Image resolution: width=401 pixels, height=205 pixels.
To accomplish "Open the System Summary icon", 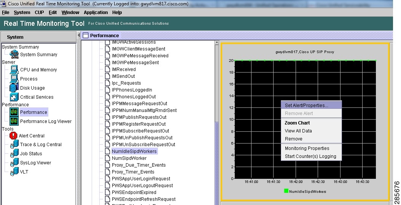I will [14, 54].
